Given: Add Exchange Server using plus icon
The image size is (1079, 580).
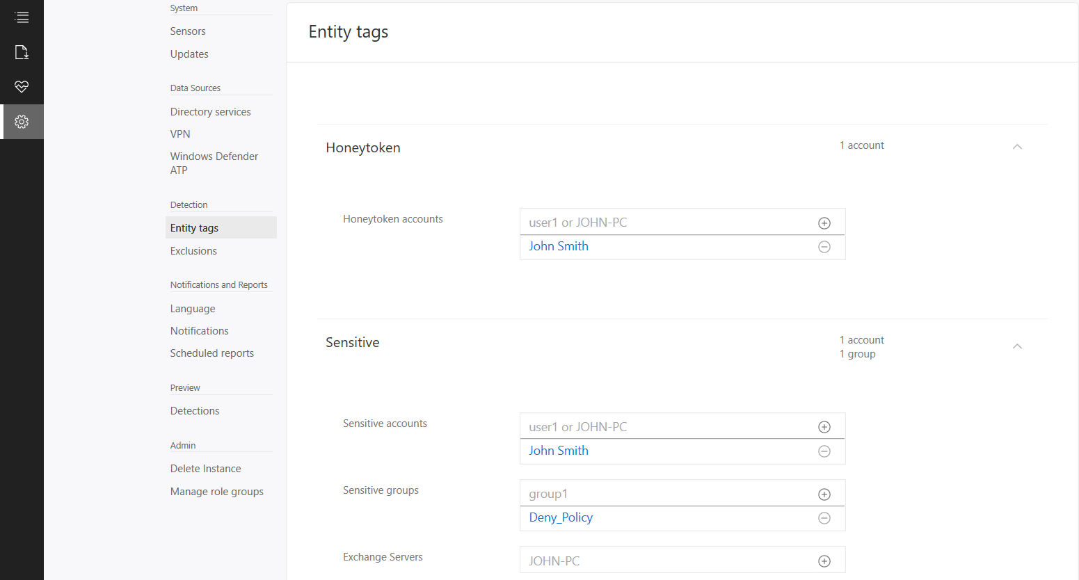Looking at the screenshot, I should (824, 561).
